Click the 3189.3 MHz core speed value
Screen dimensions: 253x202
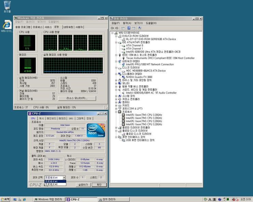coord(54,159)
